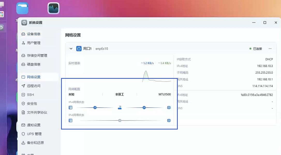Click the IPv4 internet globe icon
The width and height of the screenshot is (281, 155).
click(x=169, y=108)
